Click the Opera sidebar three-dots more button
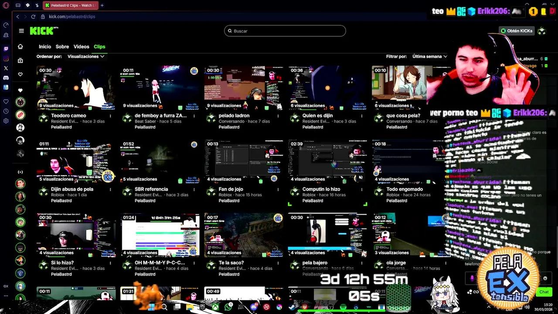This screenshot has height=314, width=558. pos(6,296)
